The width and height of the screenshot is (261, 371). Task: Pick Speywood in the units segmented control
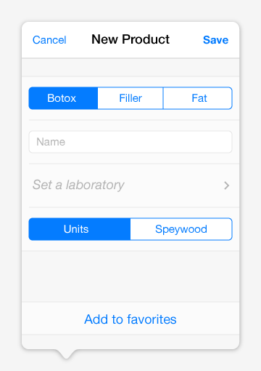pos(181,229)
